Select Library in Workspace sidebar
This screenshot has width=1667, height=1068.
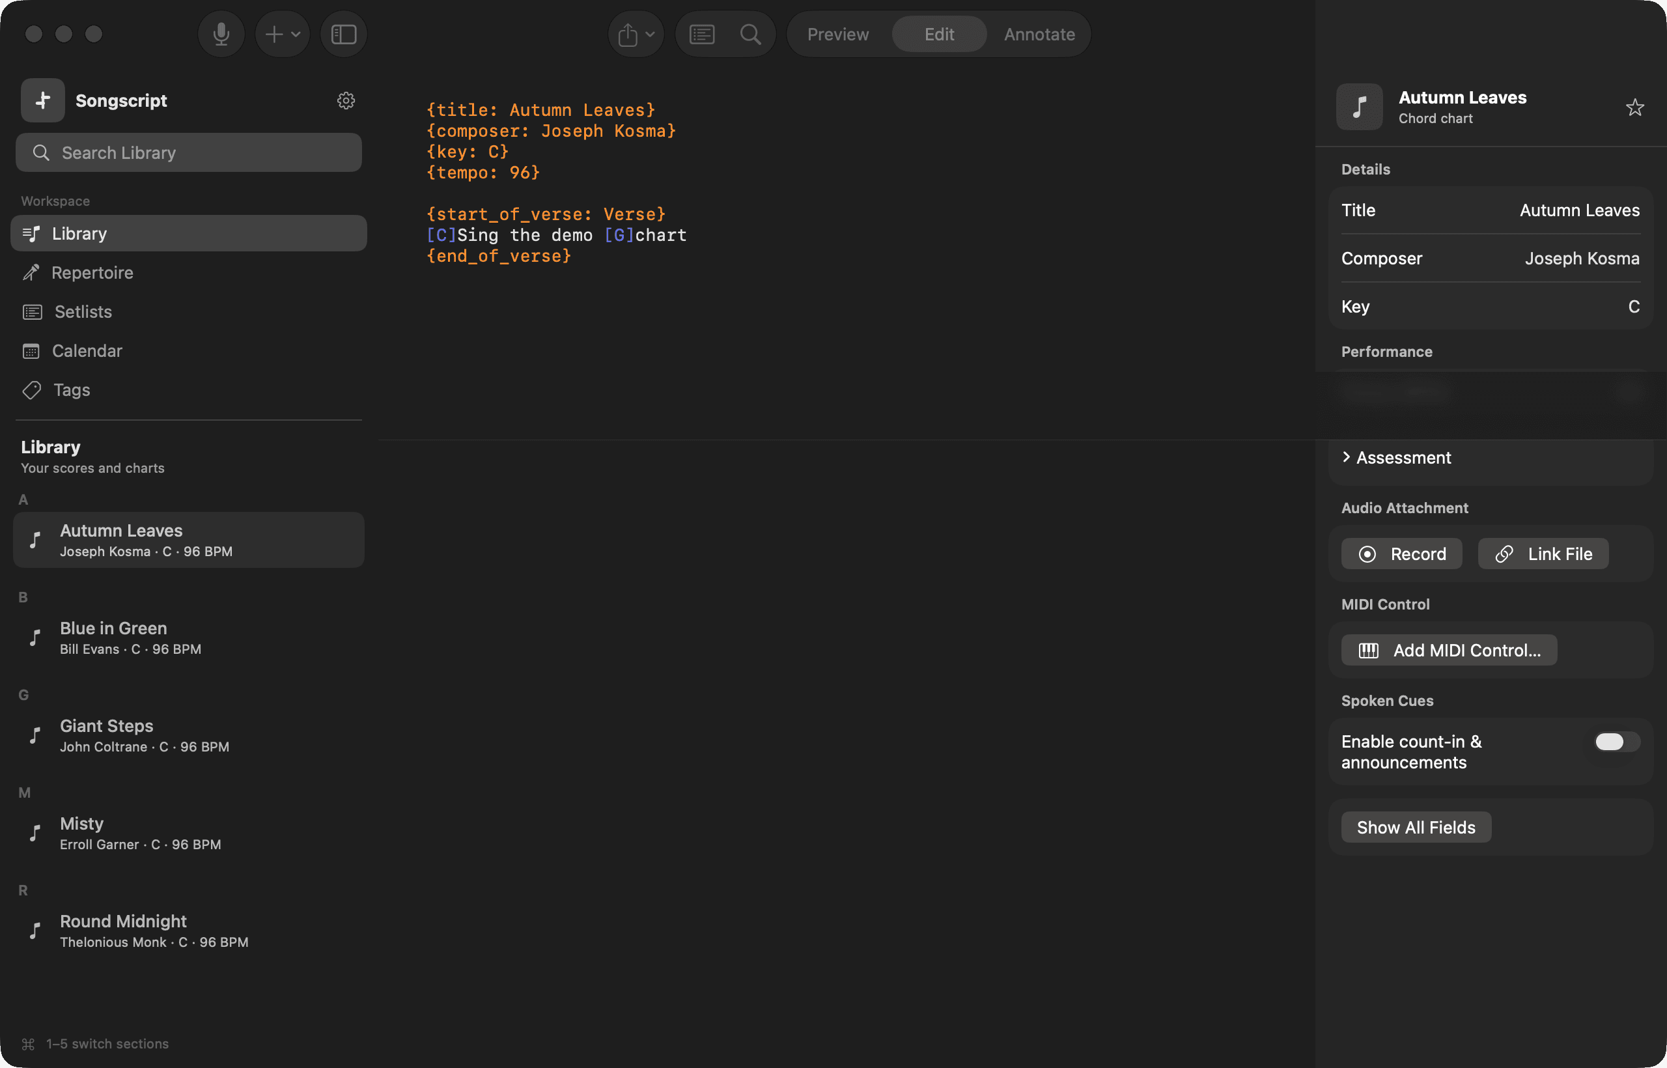(189, 234)
